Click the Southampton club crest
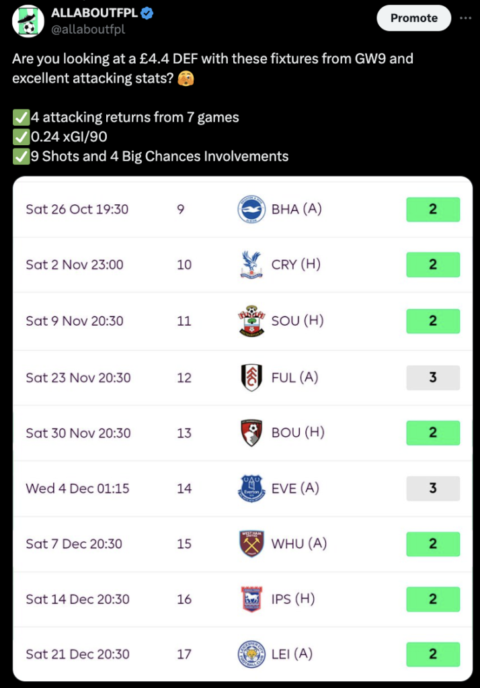Viewport: 480px width, 688px height. (x=251, y=321)
